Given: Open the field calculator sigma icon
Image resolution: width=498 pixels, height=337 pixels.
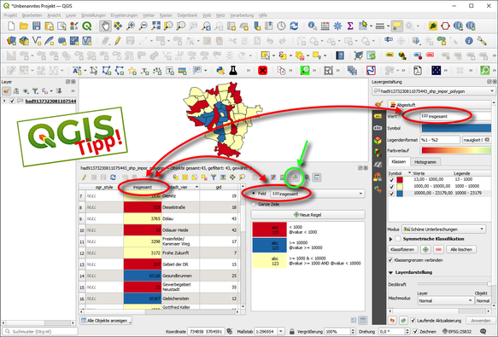Looking at the screenshot, I should (350, 26).
